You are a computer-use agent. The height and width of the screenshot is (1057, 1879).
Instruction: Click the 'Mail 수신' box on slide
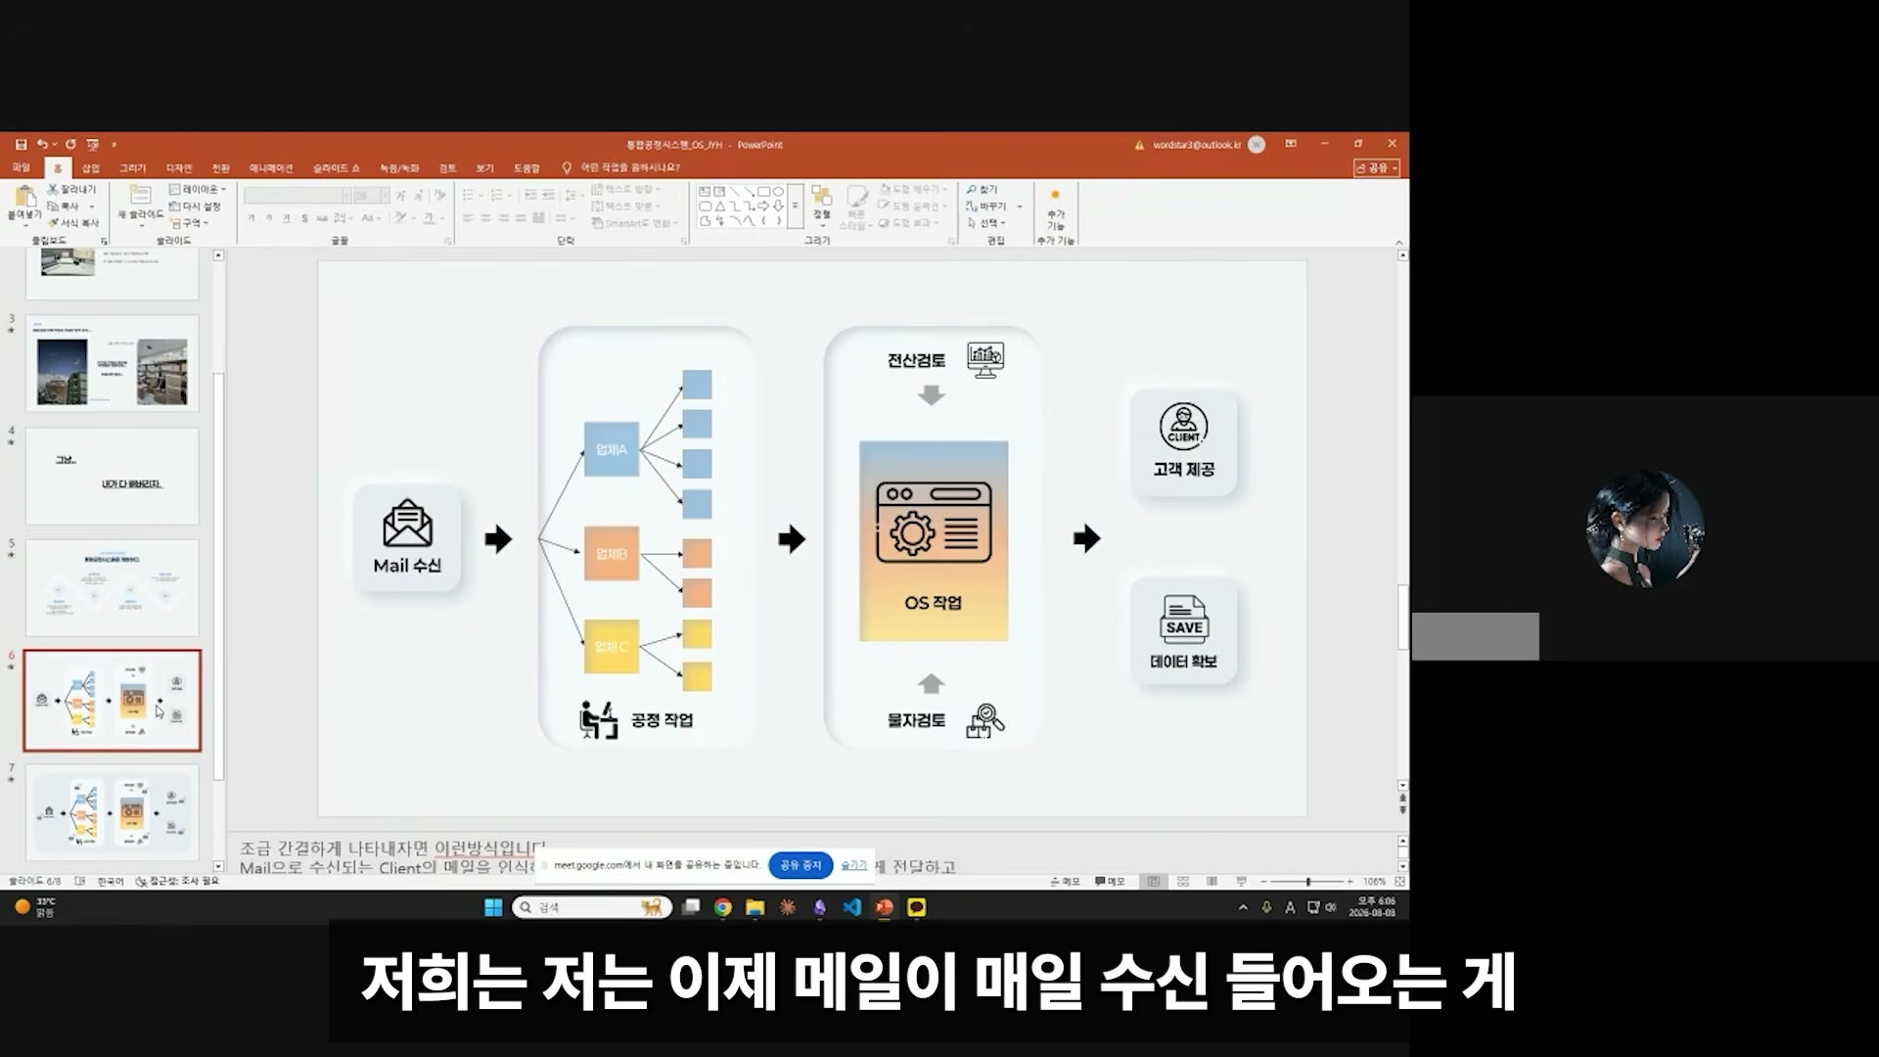[407, 537]
